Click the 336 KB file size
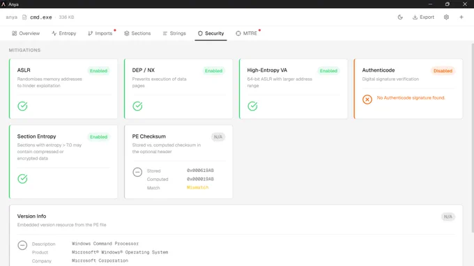This screenshot has width=474, height=266. click(x=66, y=17)
